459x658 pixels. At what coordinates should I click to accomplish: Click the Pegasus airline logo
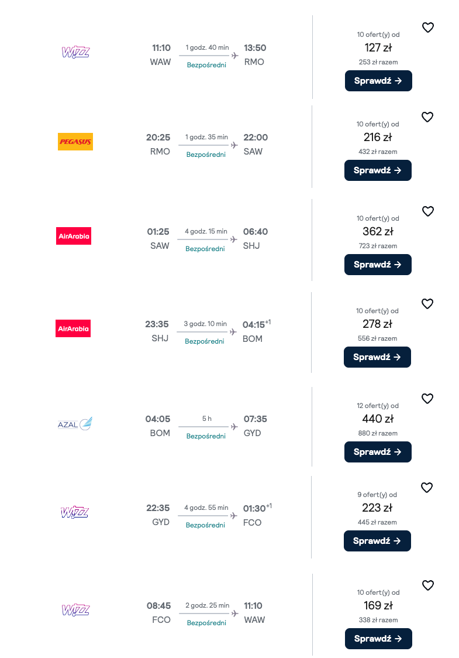click(75, 142)
